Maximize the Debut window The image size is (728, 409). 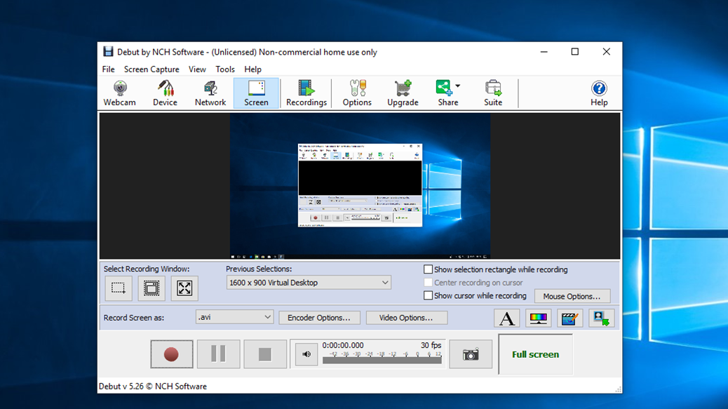575,52
